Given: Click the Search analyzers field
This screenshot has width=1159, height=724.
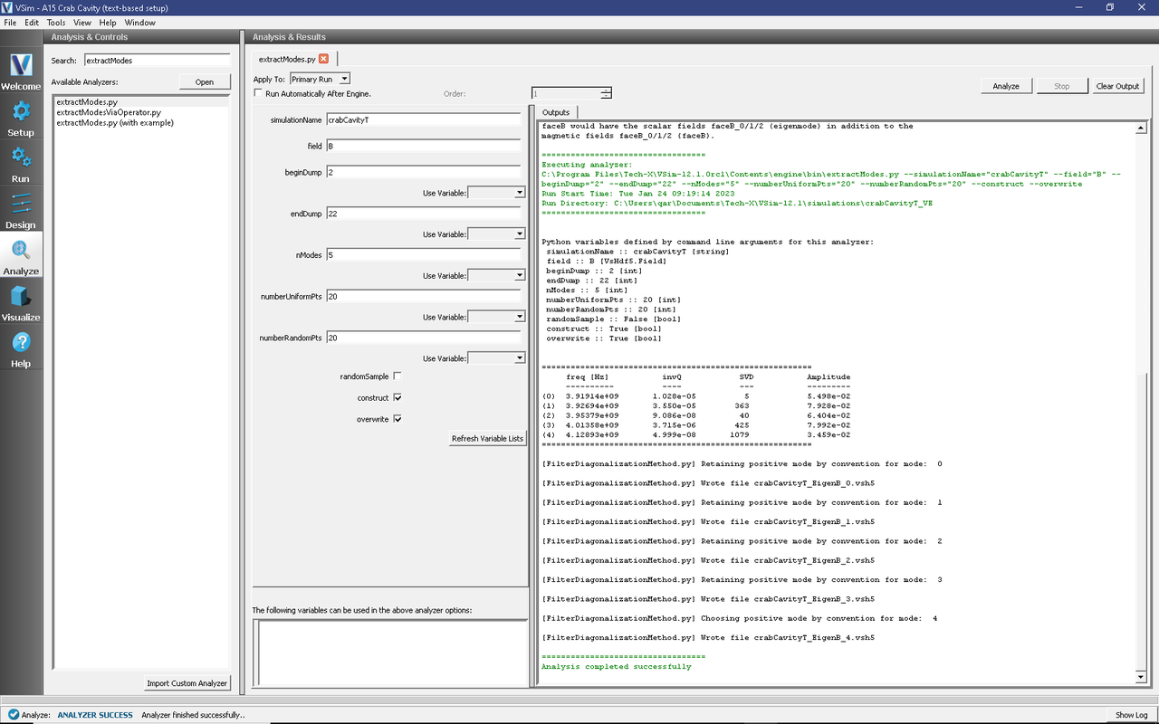Looking at the screenshot, I should [x=157, y=61].
